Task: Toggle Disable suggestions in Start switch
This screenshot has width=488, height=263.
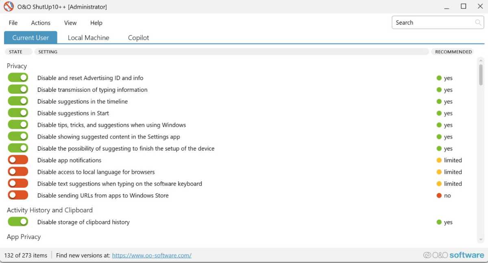Action: pos(18,113)
